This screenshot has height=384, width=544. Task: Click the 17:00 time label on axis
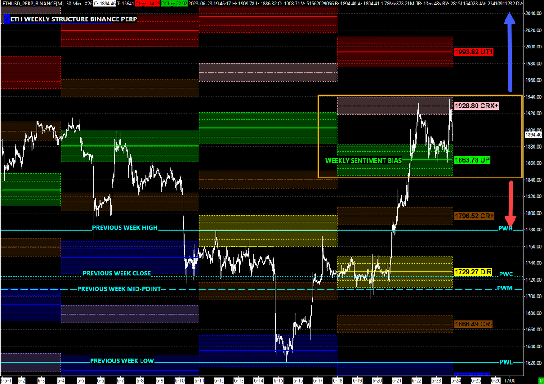click(510, 381)
